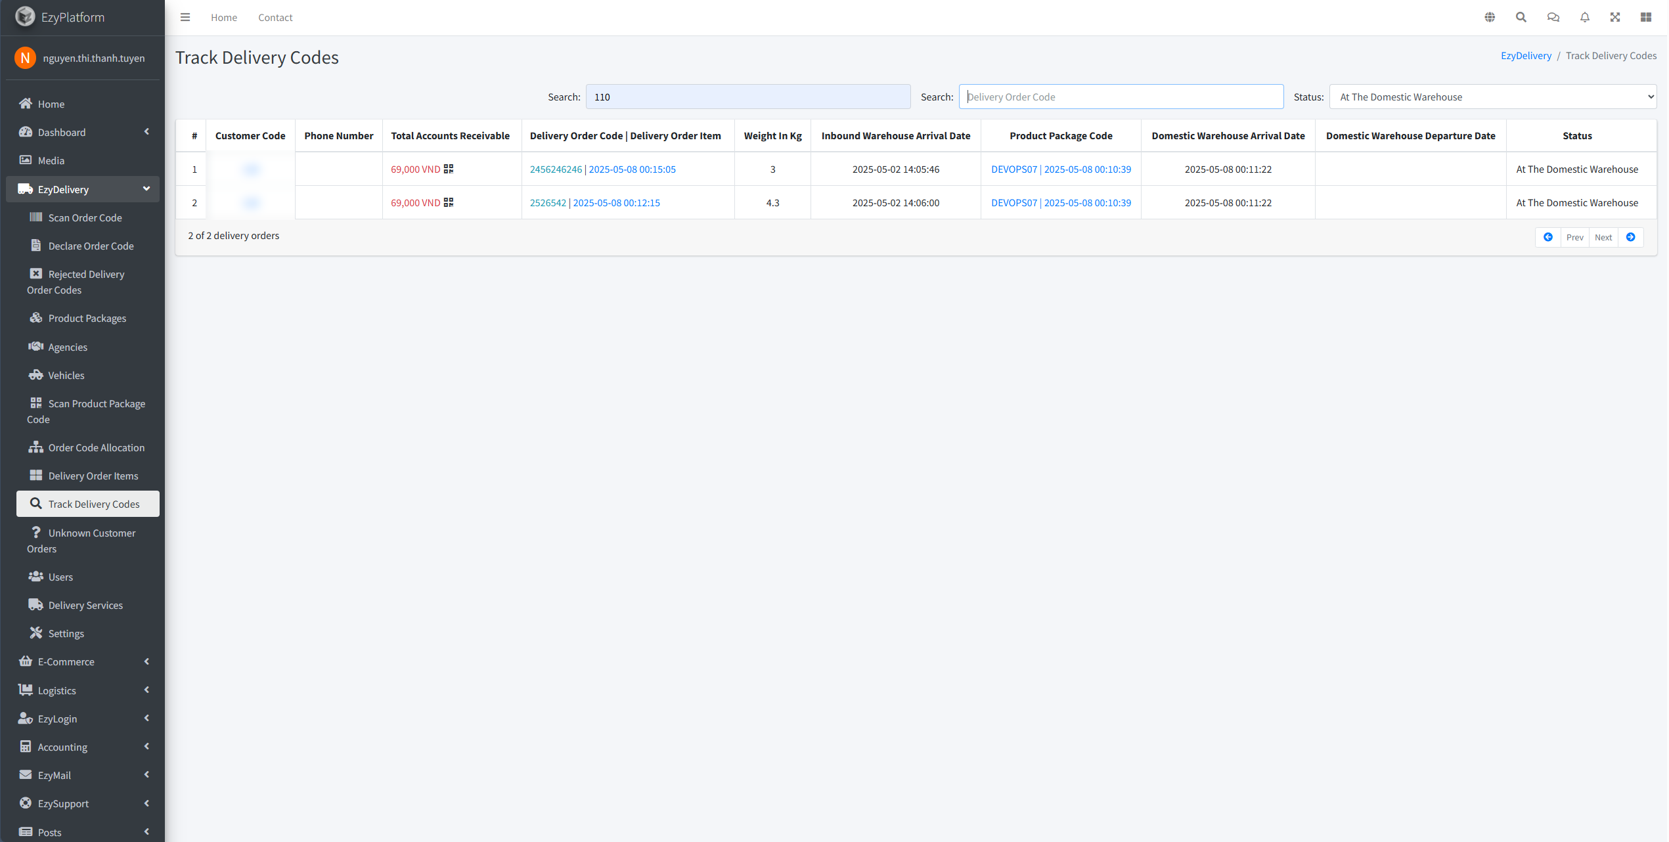Image resolution: width=1669 pixels, height=842 pixels.
Task: Go to next page arrow icon
Action: click(1631, 237)
